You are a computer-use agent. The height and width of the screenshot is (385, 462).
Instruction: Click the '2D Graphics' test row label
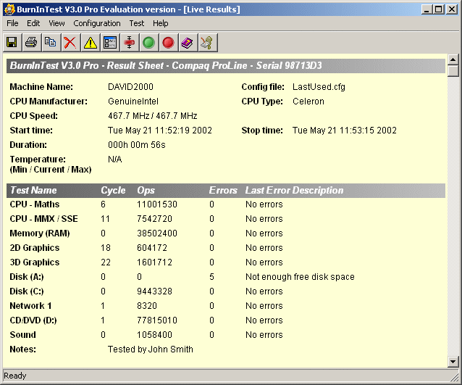point(35,248)
